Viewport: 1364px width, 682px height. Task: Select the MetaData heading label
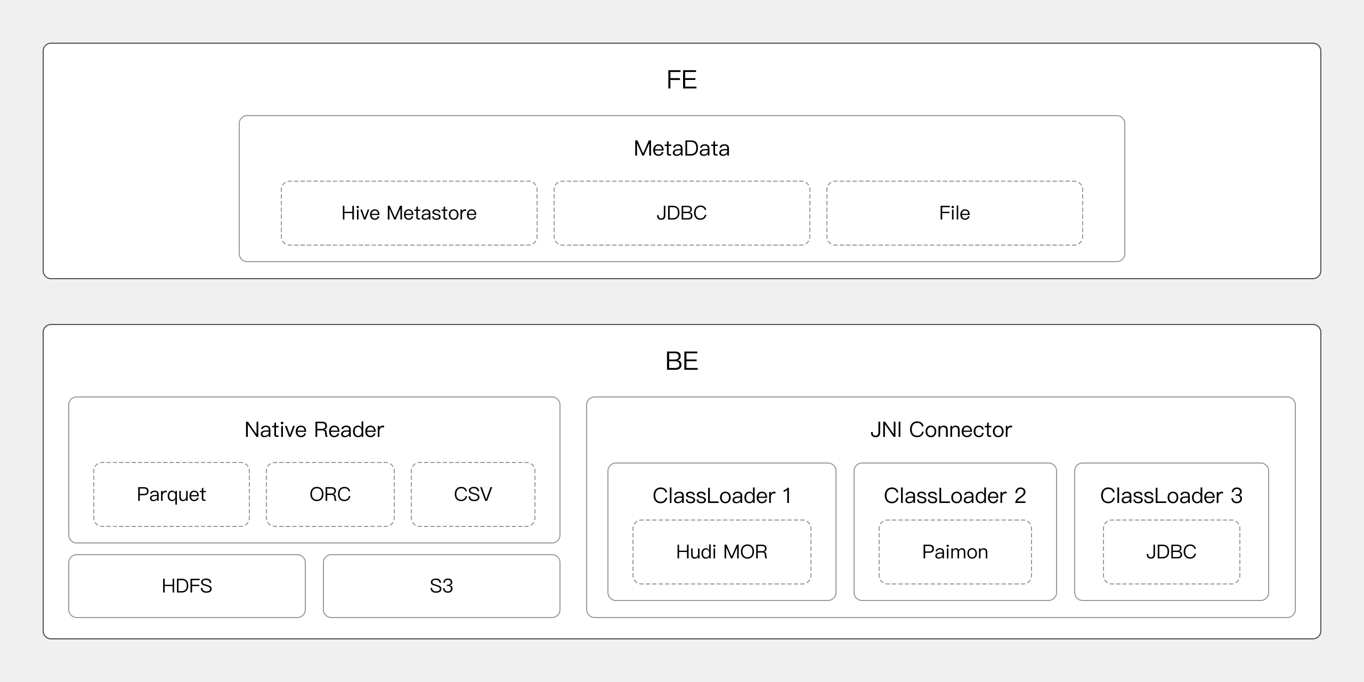click(681, 148)
